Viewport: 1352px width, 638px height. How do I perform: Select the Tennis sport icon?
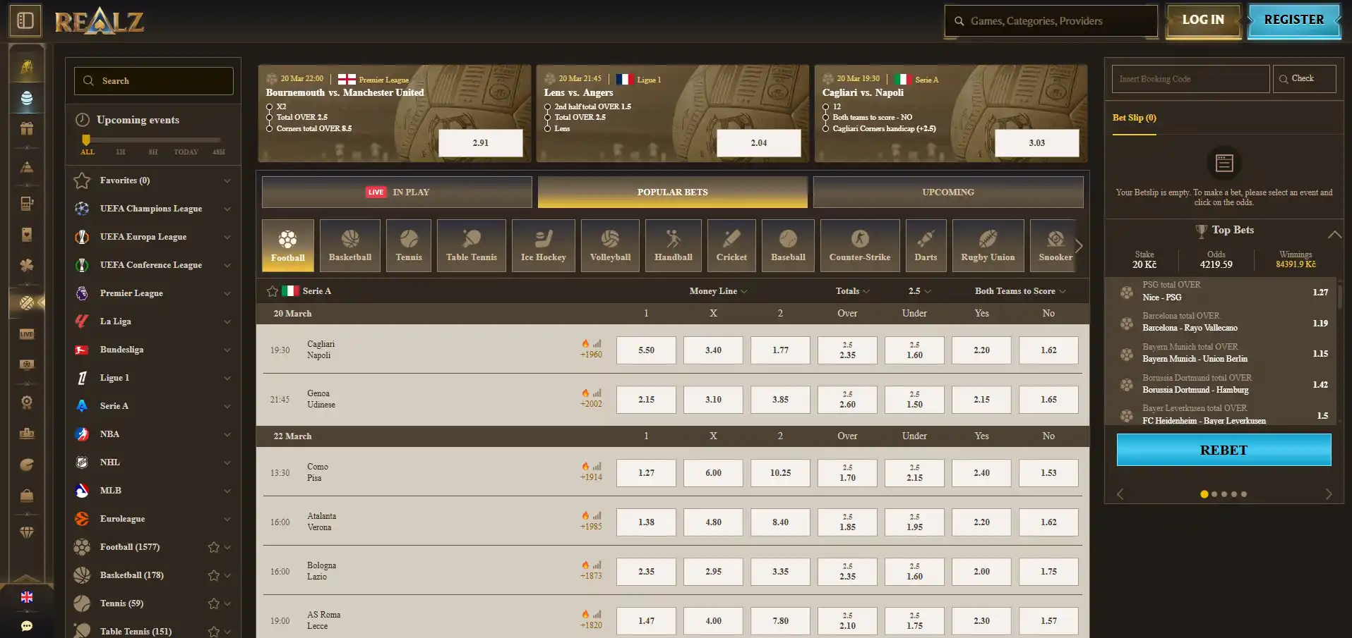pyautogui.click(x=409, y=245)
